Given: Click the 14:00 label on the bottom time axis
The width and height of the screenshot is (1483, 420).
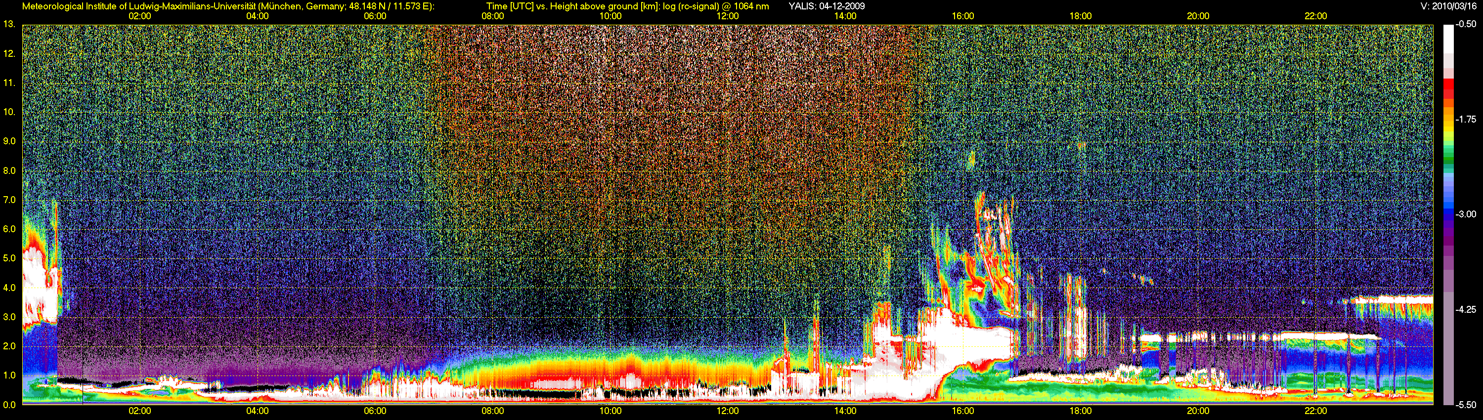Looking at the screenshot, I should [x=845, y=412].
